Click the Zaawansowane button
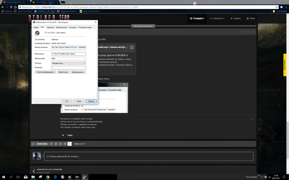This screenshot has height=180, width=289. pos(78,72)
